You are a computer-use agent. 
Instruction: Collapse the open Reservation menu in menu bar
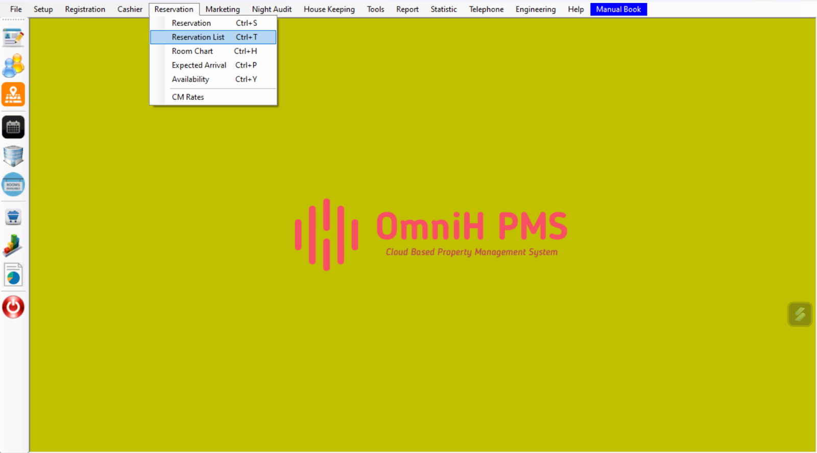click(174, 9)
